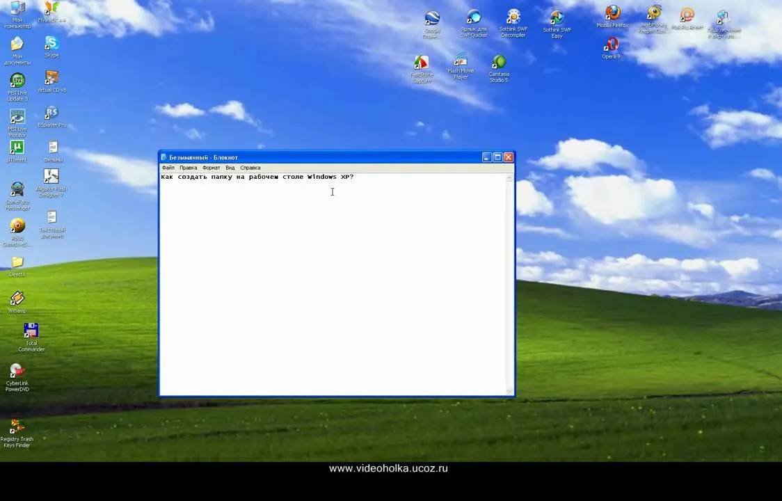Select the network connection shortcut icon

point(724,24)
